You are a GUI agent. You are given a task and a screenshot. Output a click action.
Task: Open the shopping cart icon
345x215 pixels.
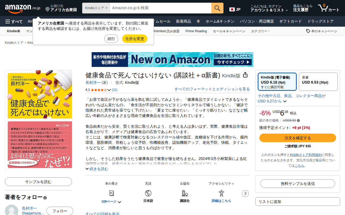329,8
